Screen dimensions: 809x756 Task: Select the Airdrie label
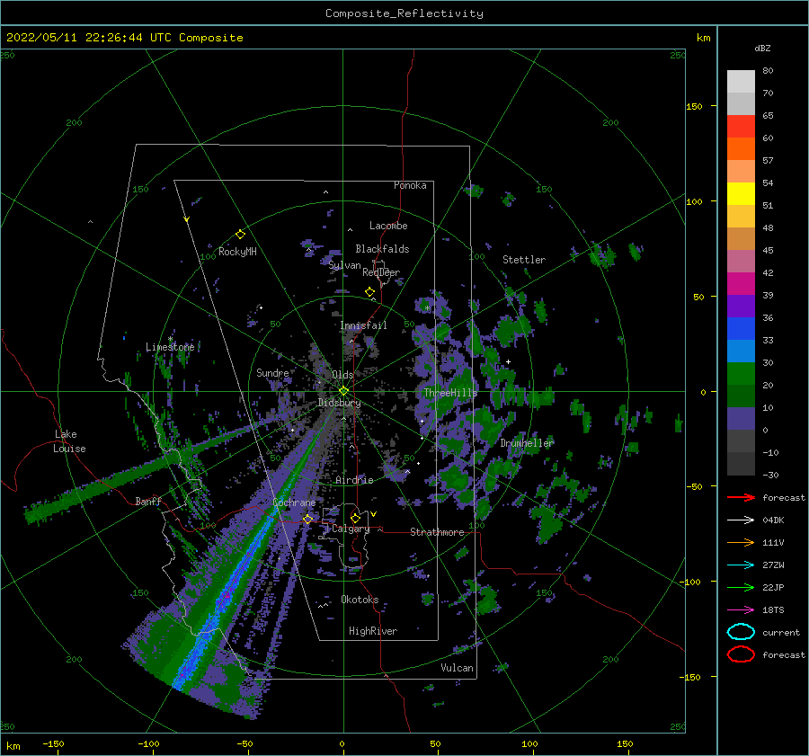pos(354,480)
